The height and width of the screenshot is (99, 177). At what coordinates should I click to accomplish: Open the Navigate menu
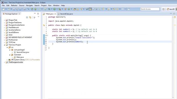pyautogui.click(x=29, y=5)
